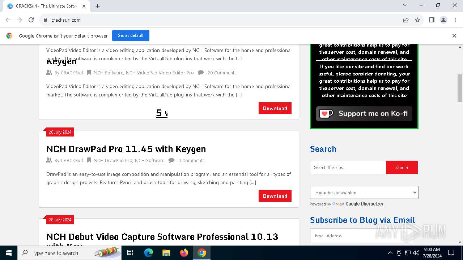The image size is (463, 260).
Task: Open a new tab with the plus icon
Action: pos(98,6)
